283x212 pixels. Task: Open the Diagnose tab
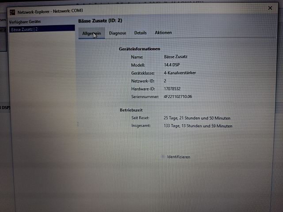118,33
